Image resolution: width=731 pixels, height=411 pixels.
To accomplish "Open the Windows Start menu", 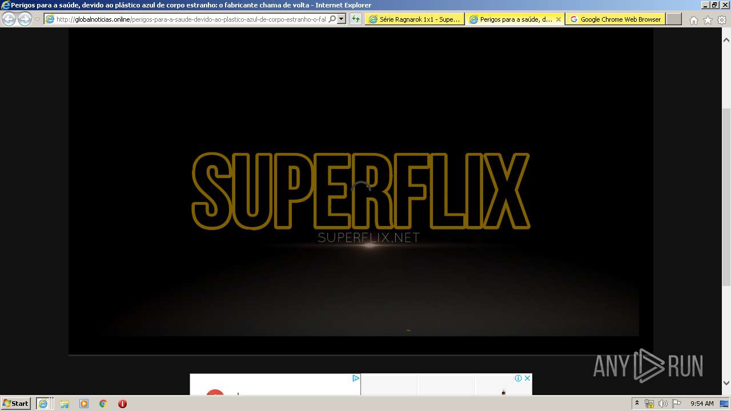I will coord(16,403).
